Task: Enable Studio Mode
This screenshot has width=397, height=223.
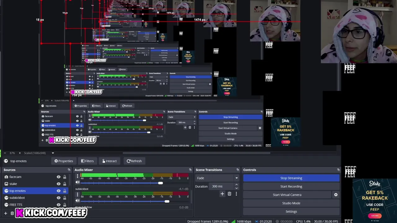Action: pos(291,203)
